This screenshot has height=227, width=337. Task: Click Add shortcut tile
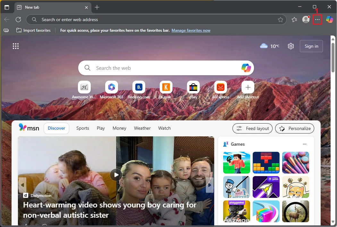248,90
